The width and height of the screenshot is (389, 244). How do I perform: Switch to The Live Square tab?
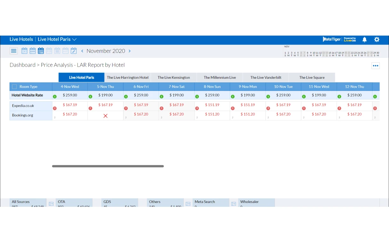pyautogui.click(x=312, y=78)
